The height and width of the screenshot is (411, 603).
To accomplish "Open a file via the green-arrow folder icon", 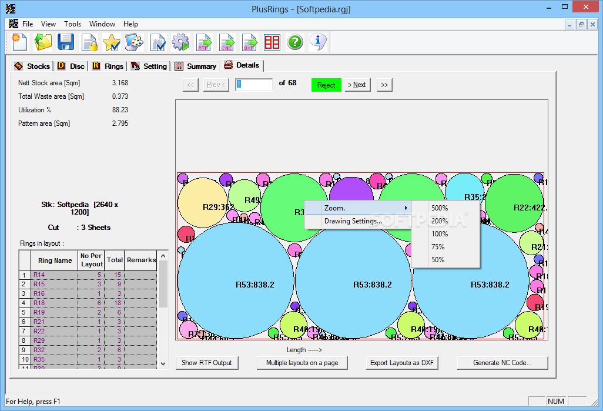I will pyautogui.click(x=43, y=42).
